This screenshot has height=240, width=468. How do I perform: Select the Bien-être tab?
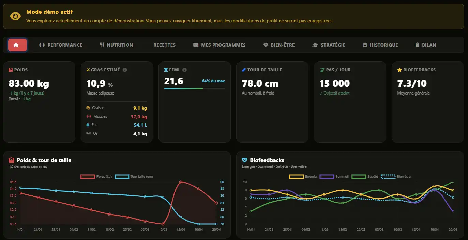(279, 45)
